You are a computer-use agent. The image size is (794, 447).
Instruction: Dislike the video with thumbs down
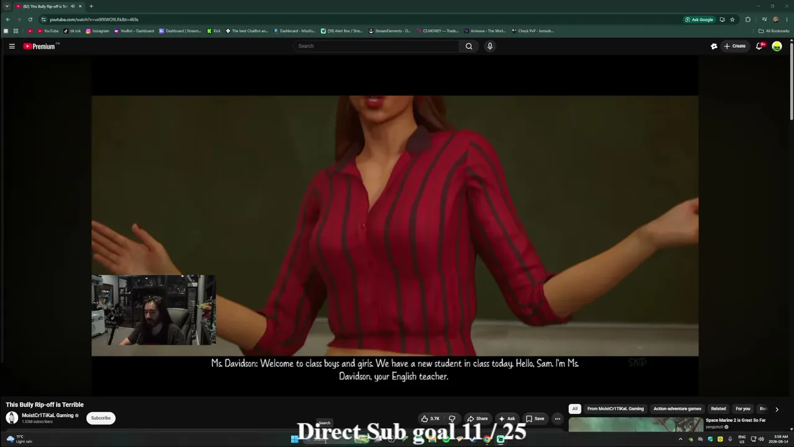452,418
